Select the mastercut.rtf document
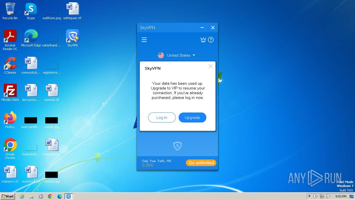Image resolution: width=355 pixels, height=200 pixels. pos(31,174)
